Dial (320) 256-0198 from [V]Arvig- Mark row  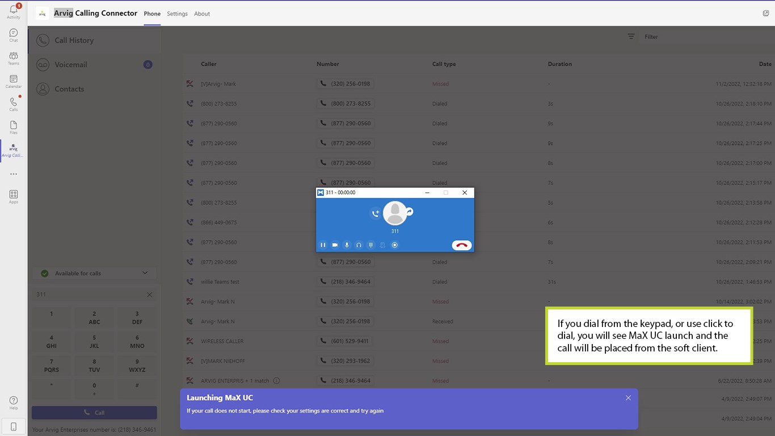(346, 84)
